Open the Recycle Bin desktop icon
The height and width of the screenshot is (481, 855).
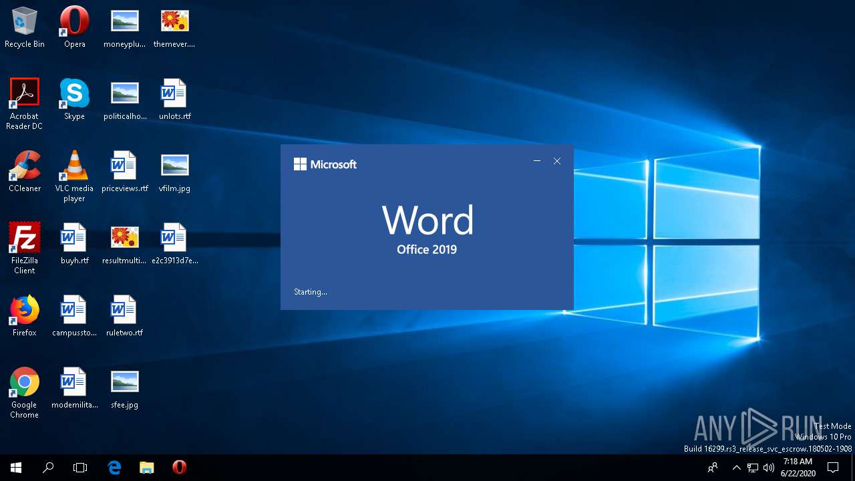(x=25, y=27)
